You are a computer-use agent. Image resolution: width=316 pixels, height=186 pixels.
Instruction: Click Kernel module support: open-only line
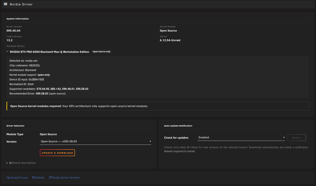[x=30, y=75]
